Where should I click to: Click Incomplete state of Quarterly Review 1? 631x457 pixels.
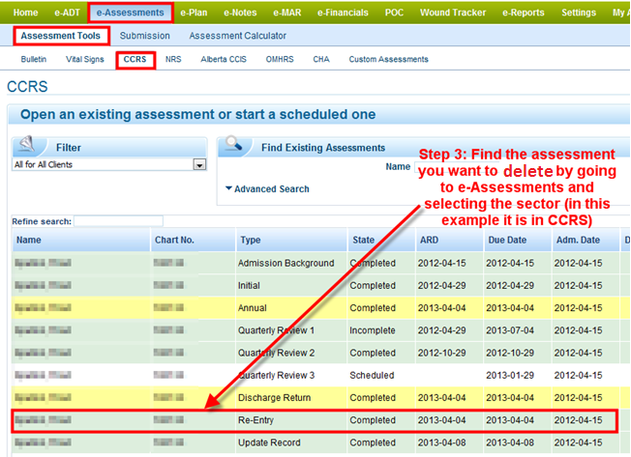point(373,330)
